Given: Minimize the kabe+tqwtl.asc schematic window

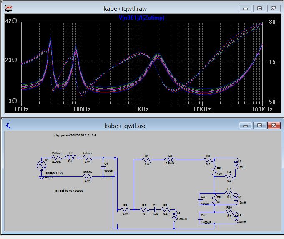Looking at the screenshot, I should coord(246,125).
